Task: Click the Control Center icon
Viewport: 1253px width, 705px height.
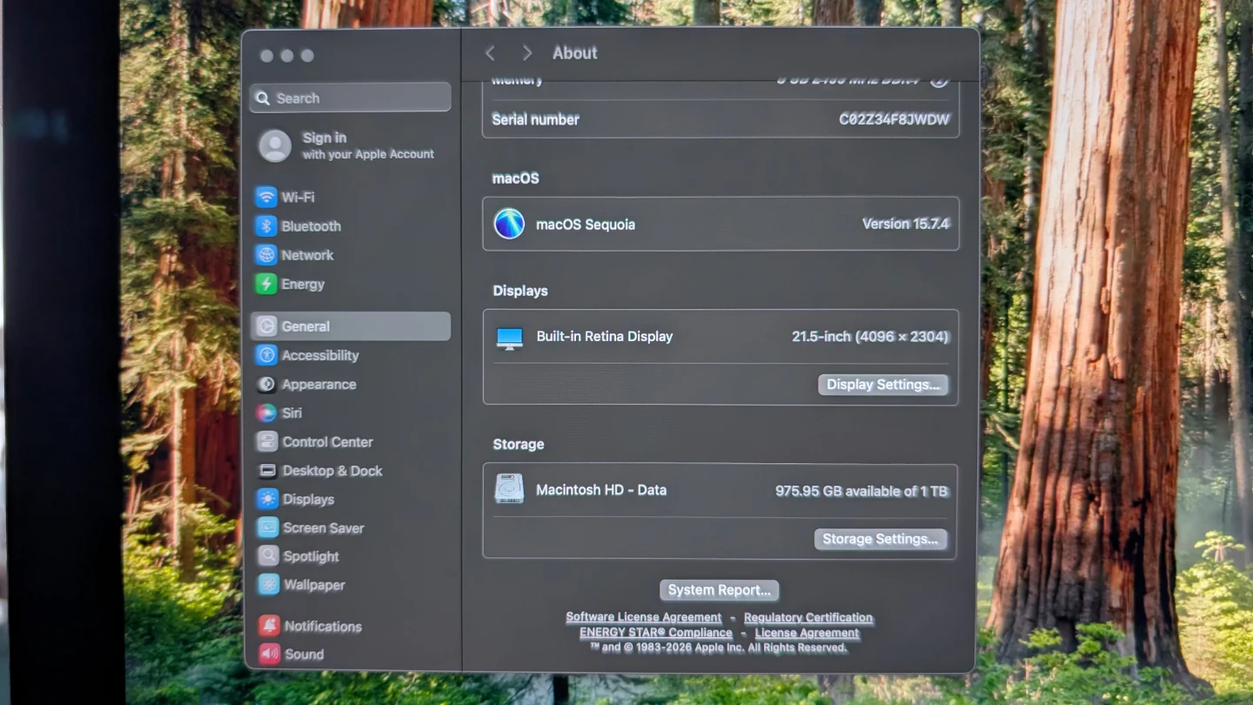Action: 267,441
